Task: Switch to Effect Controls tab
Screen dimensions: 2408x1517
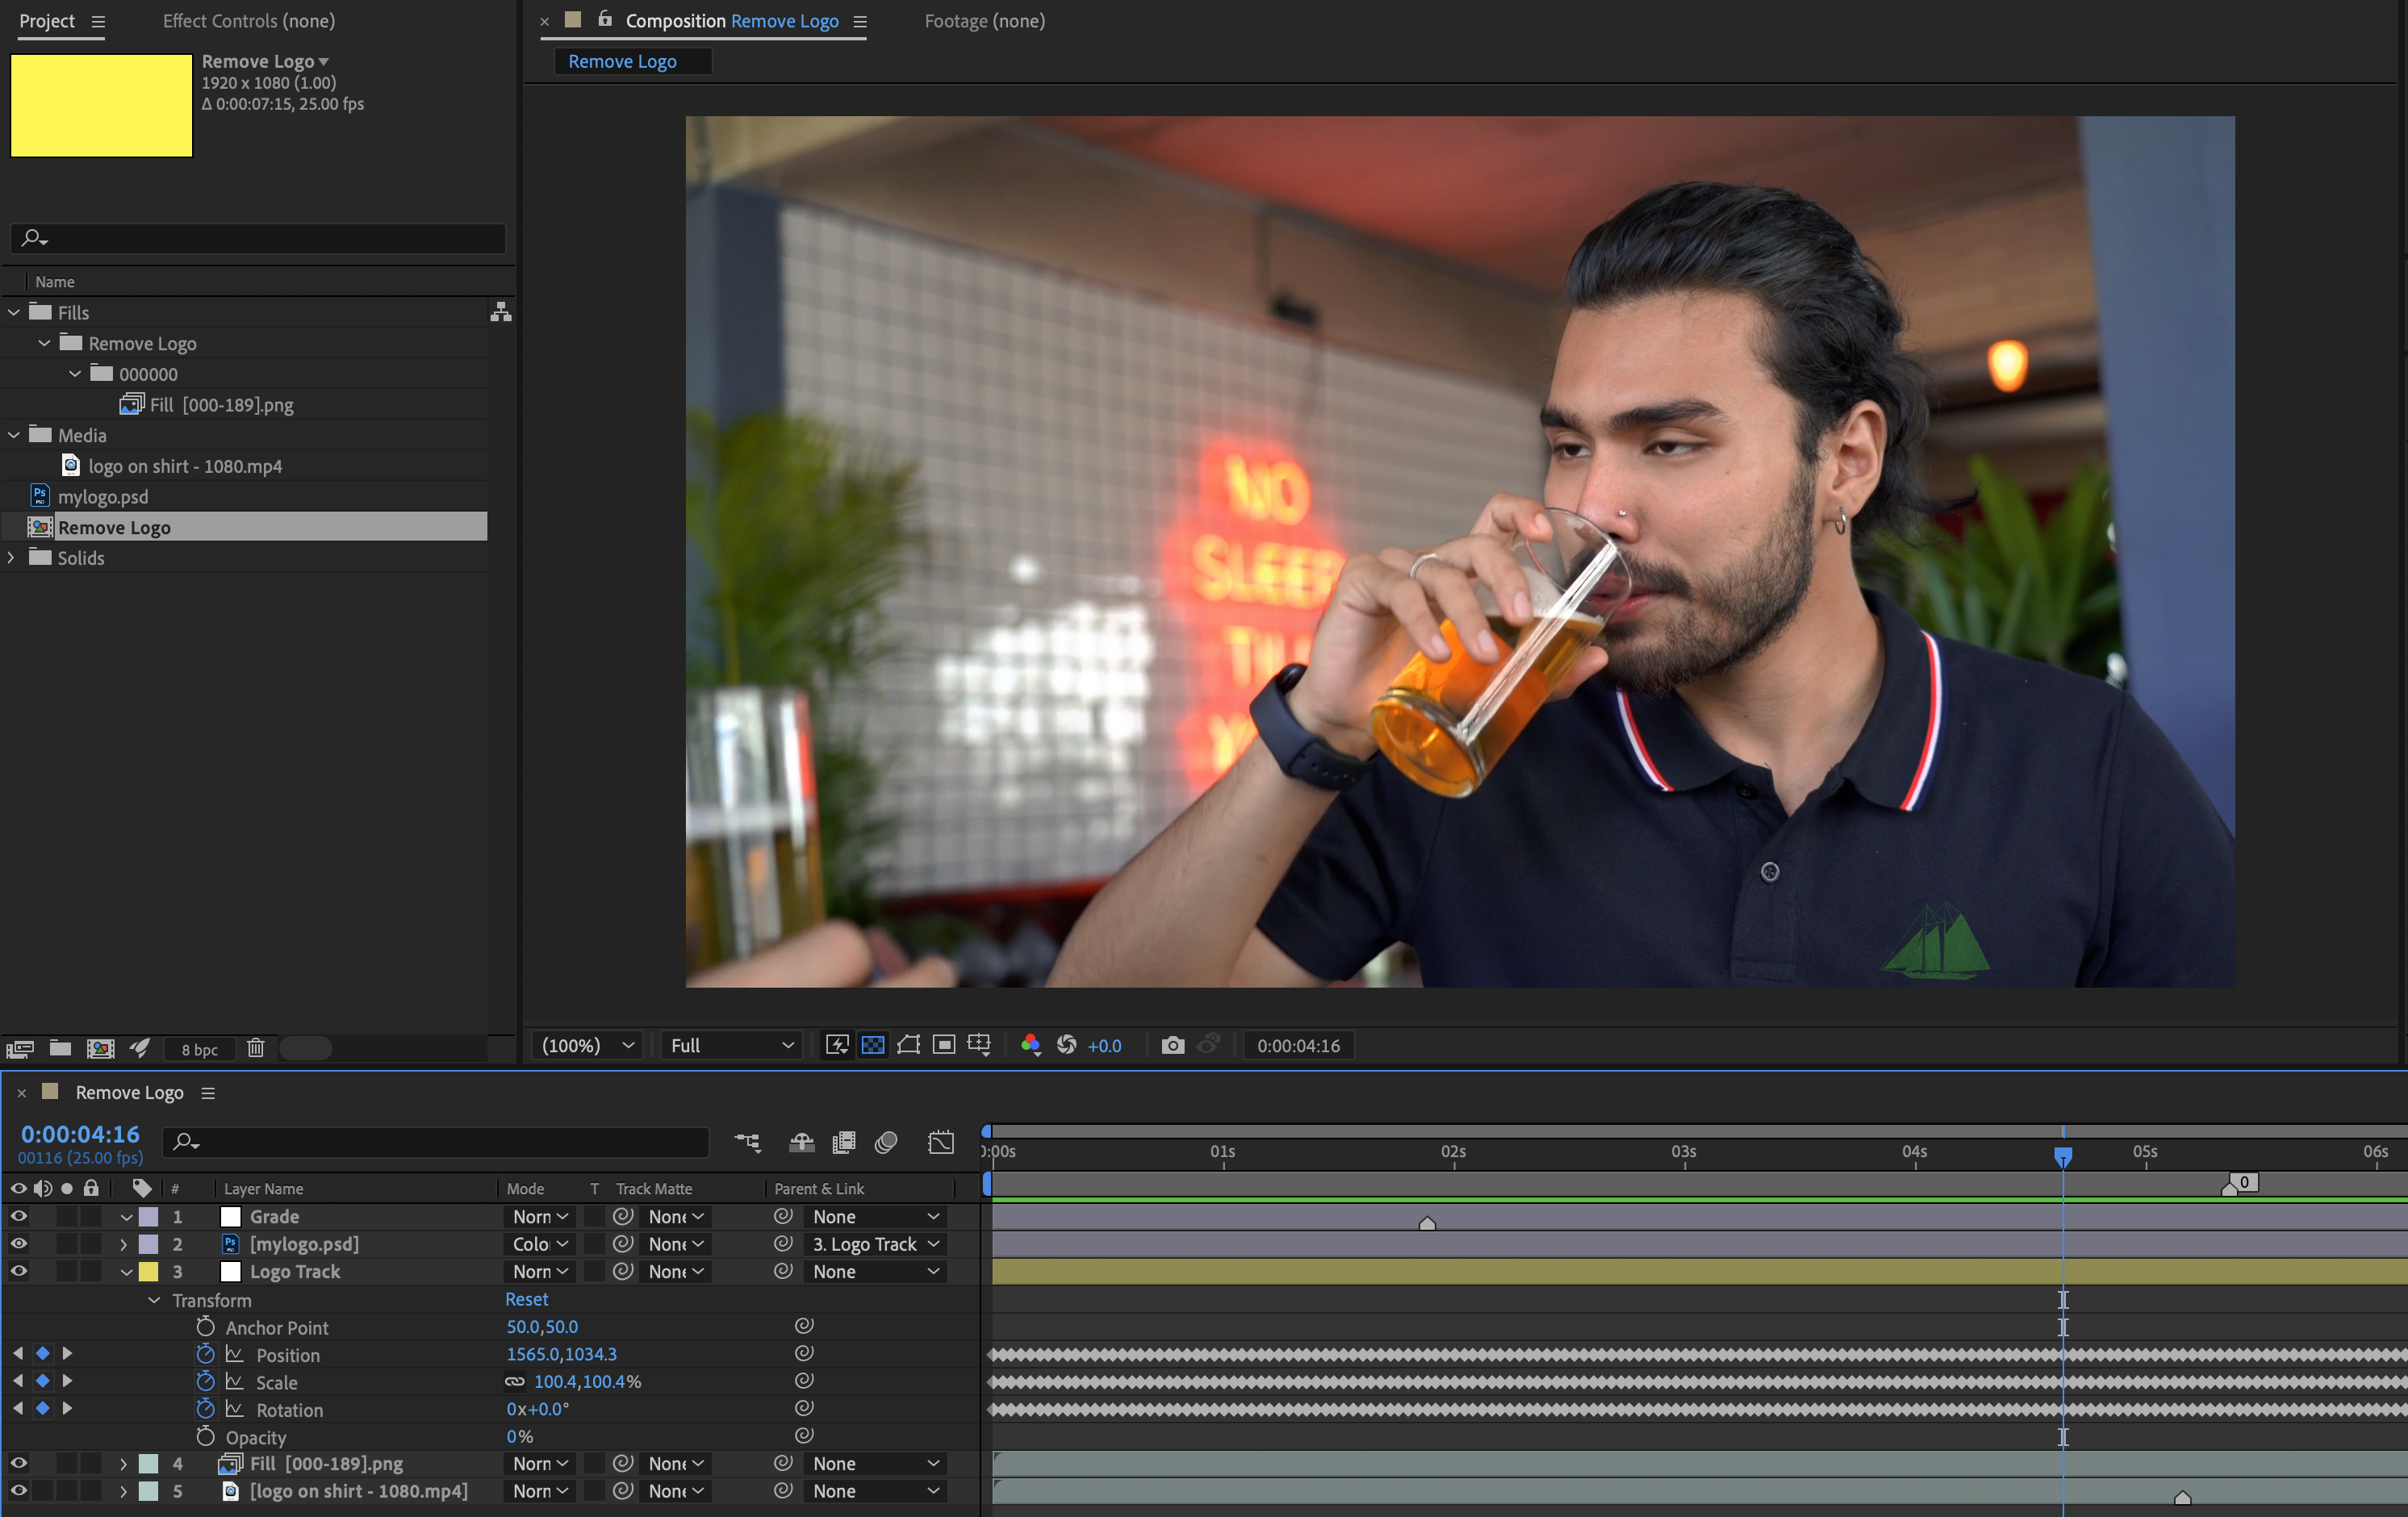Action: (x=249, y=21)
